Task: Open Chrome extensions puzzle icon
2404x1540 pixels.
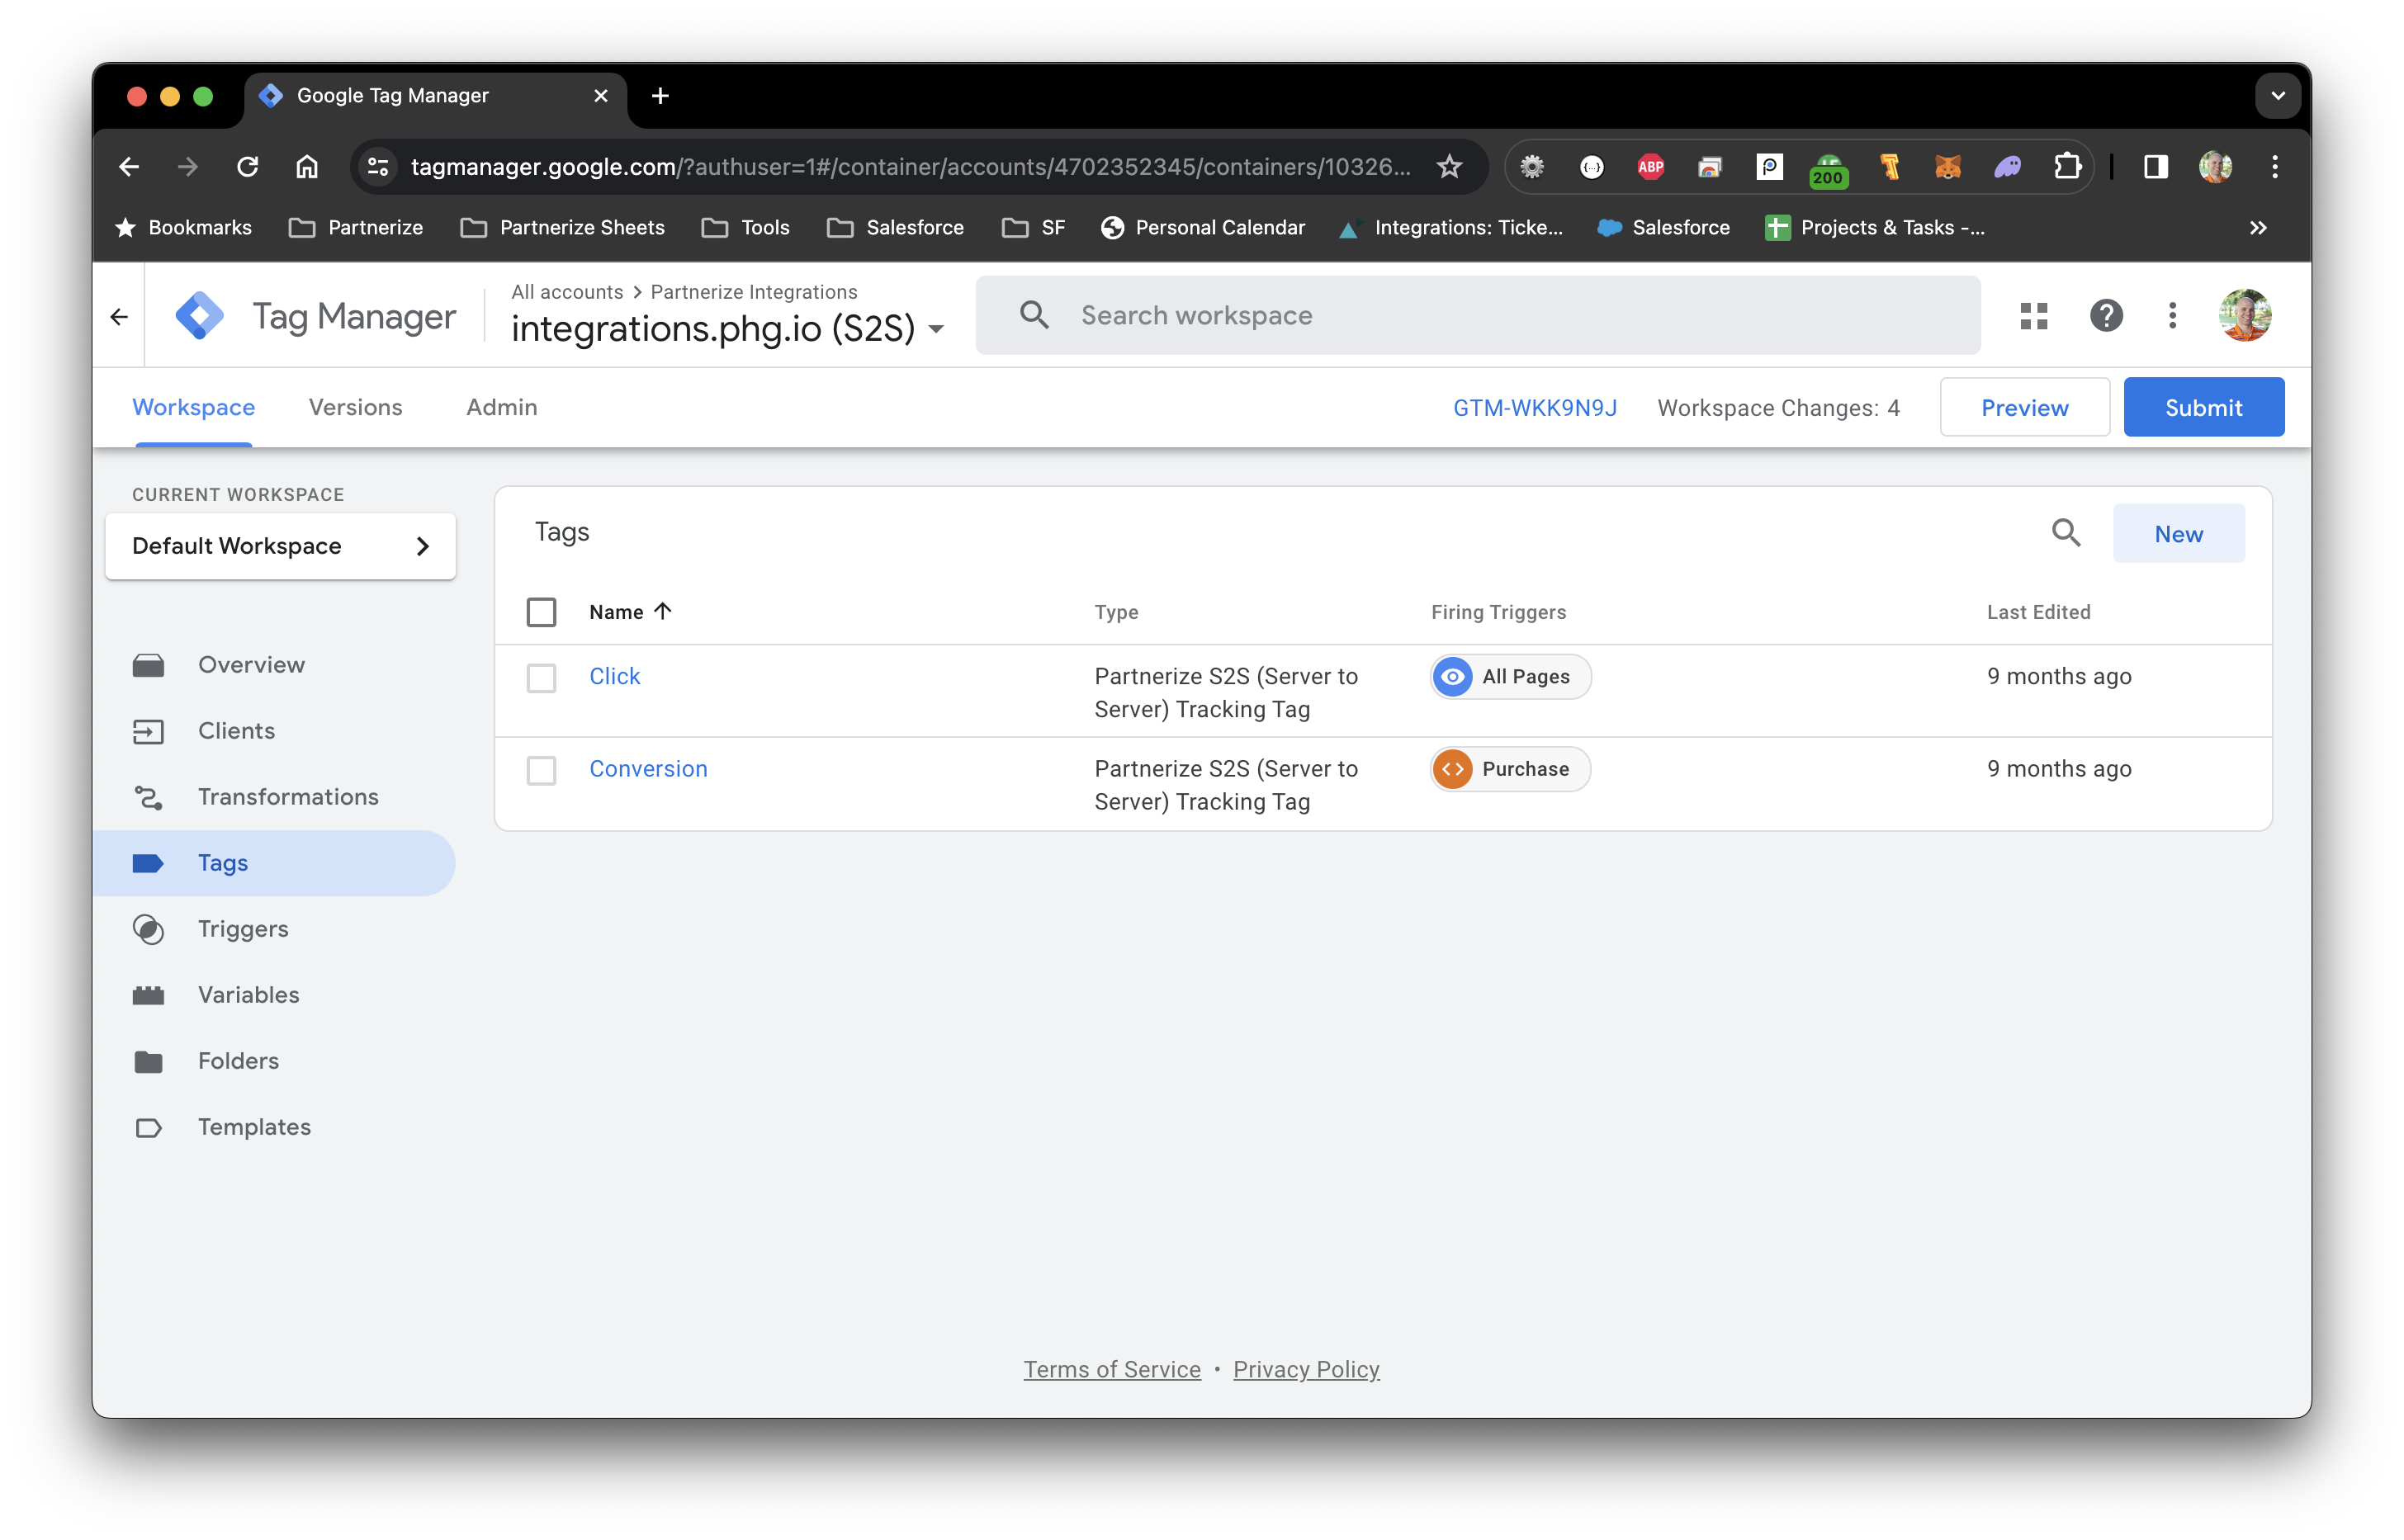Action: click(2066, 167)
